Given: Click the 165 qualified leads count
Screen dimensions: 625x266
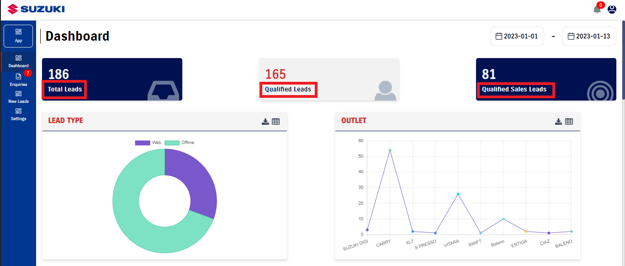Looking at the screenshot, I should pos(275,74).
